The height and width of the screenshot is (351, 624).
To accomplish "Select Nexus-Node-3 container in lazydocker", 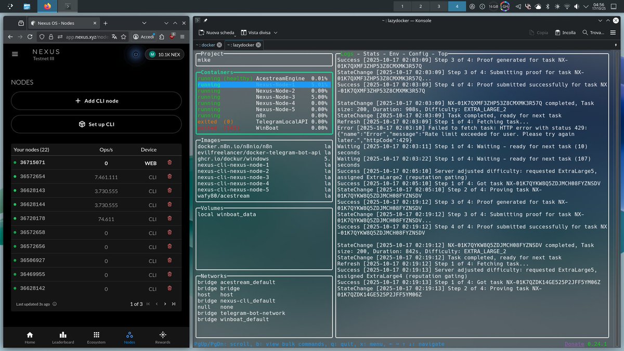I will point(263,97).
